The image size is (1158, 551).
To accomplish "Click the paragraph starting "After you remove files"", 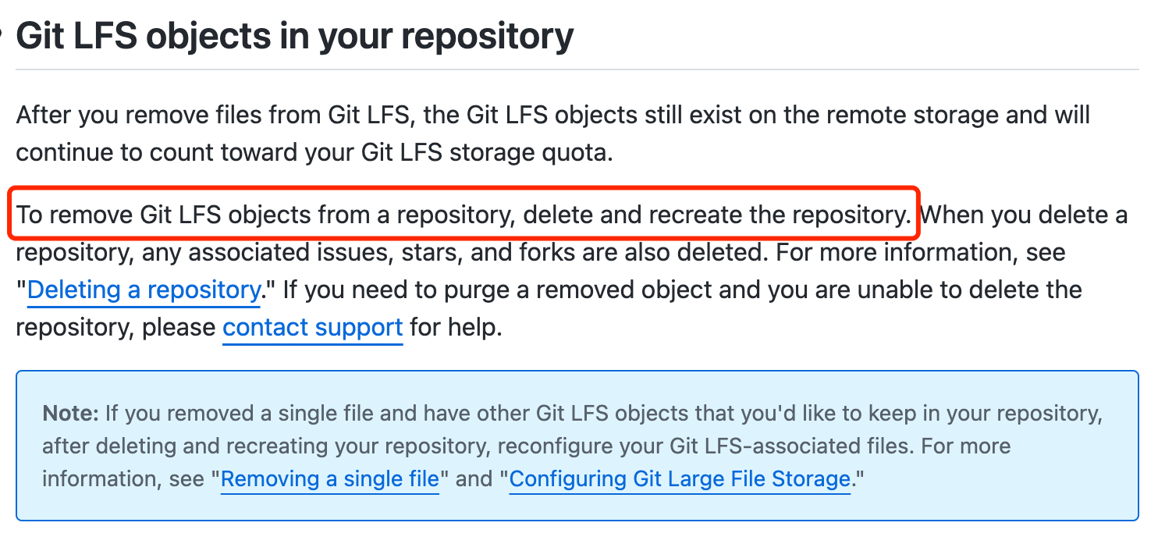I will [x=553, y=133].
